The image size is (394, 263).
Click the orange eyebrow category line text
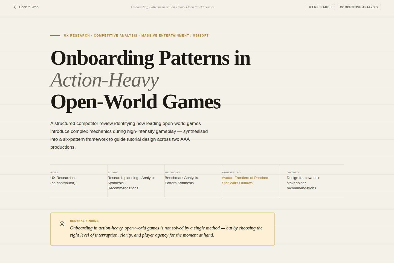136,35
